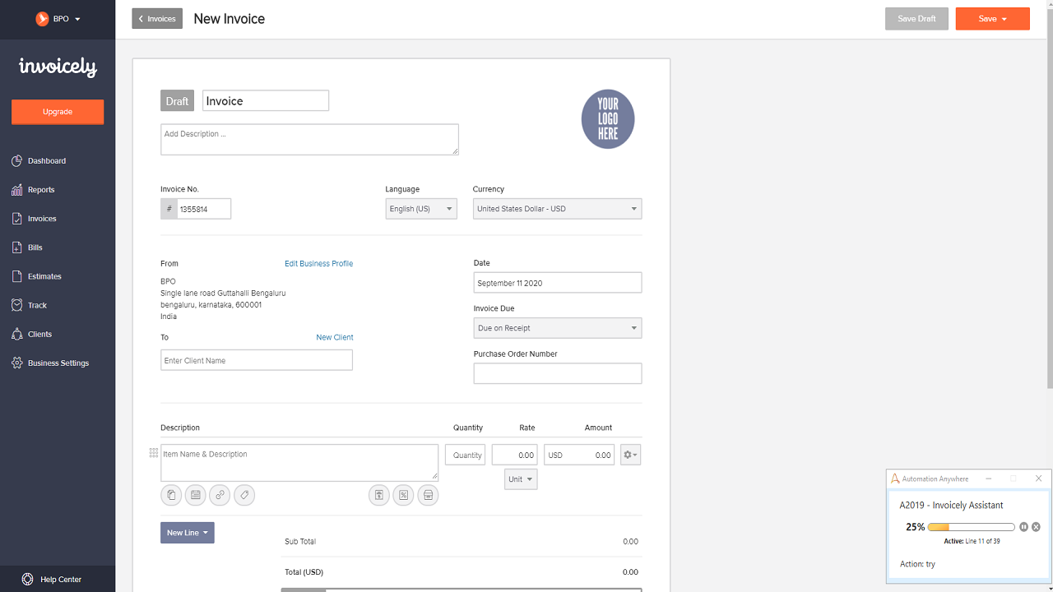Image resolution: width=1053 pixels, height=592 pixels.
Task: Click the tag icon below the line item
Action: tap(244, 495)
